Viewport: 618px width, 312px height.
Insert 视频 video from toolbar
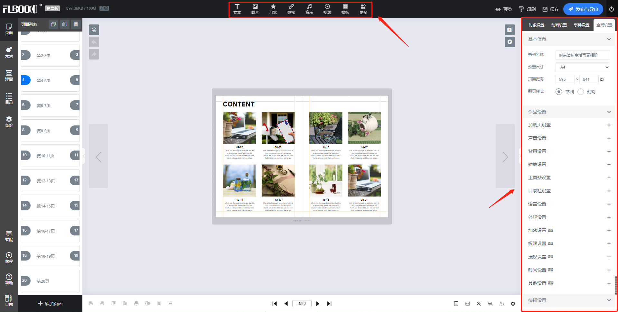(x=327, y=9)
